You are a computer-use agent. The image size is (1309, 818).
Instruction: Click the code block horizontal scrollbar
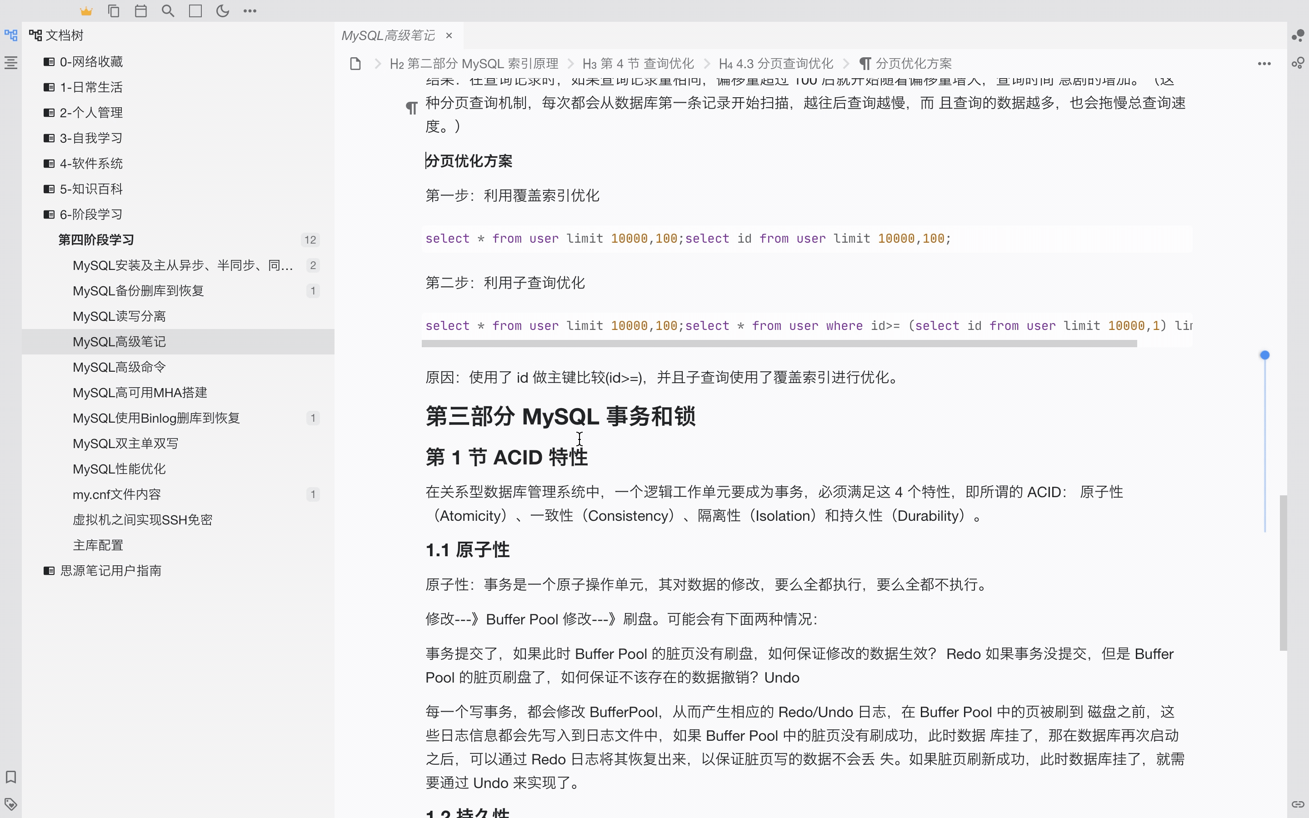pyautogui.click(x=779, y=344)
